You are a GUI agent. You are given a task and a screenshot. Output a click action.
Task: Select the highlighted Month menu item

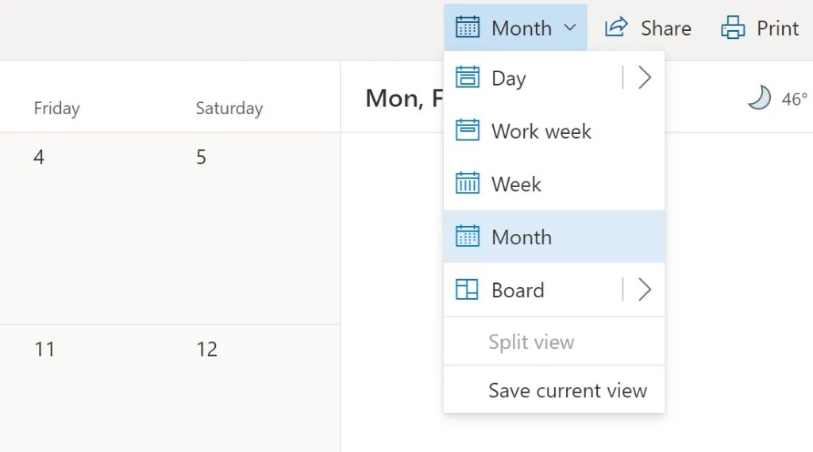click(522, 237)
